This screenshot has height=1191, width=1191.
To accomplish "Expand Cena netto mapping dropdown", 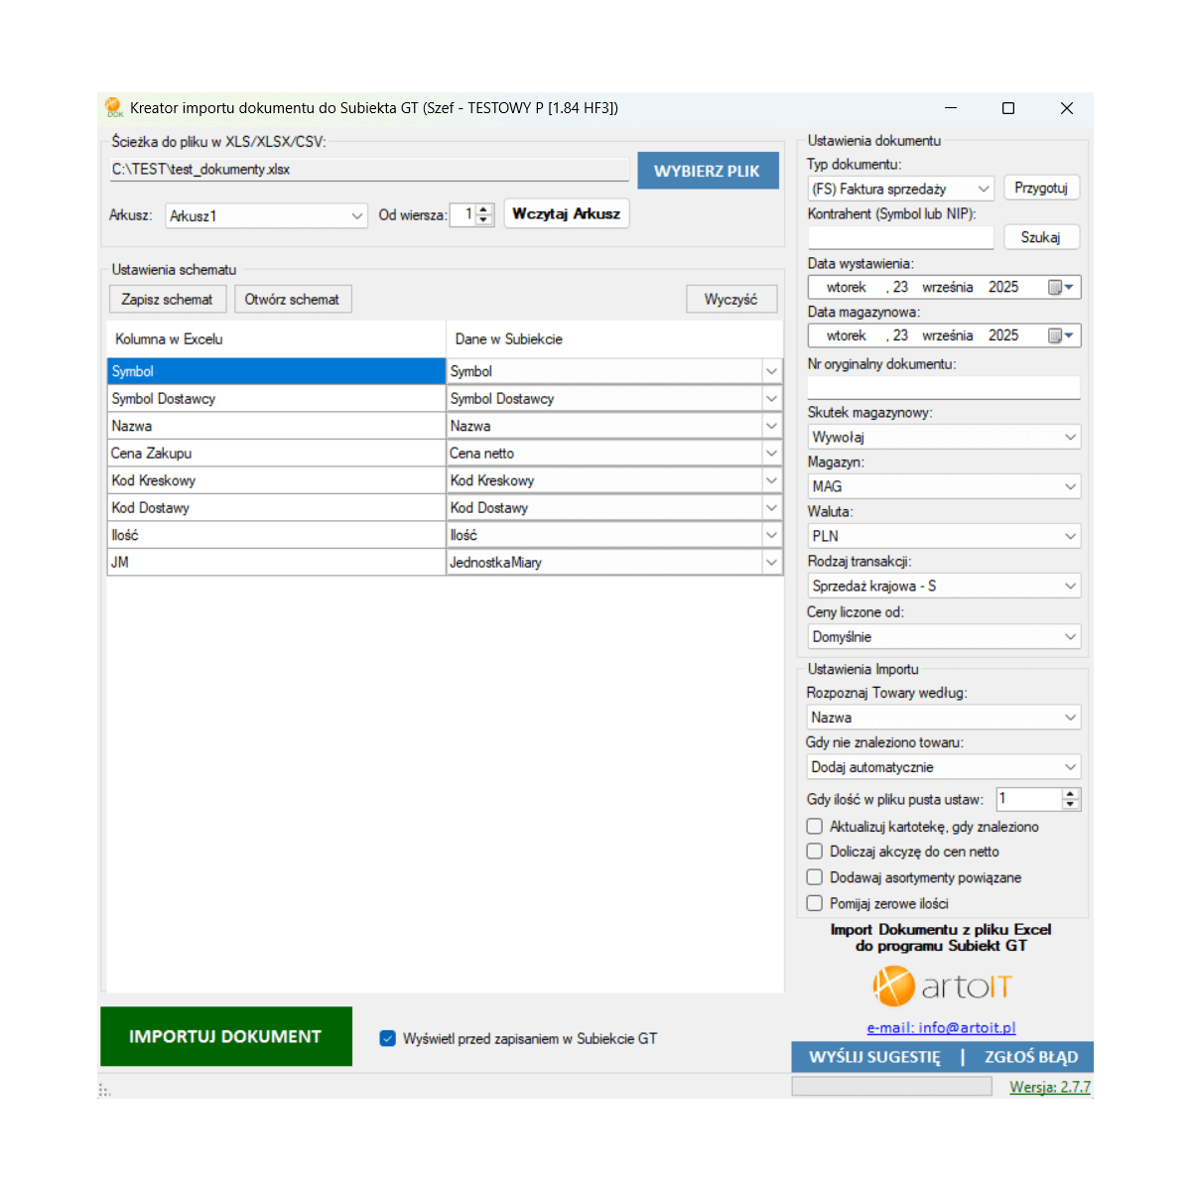I will [771, 454].
